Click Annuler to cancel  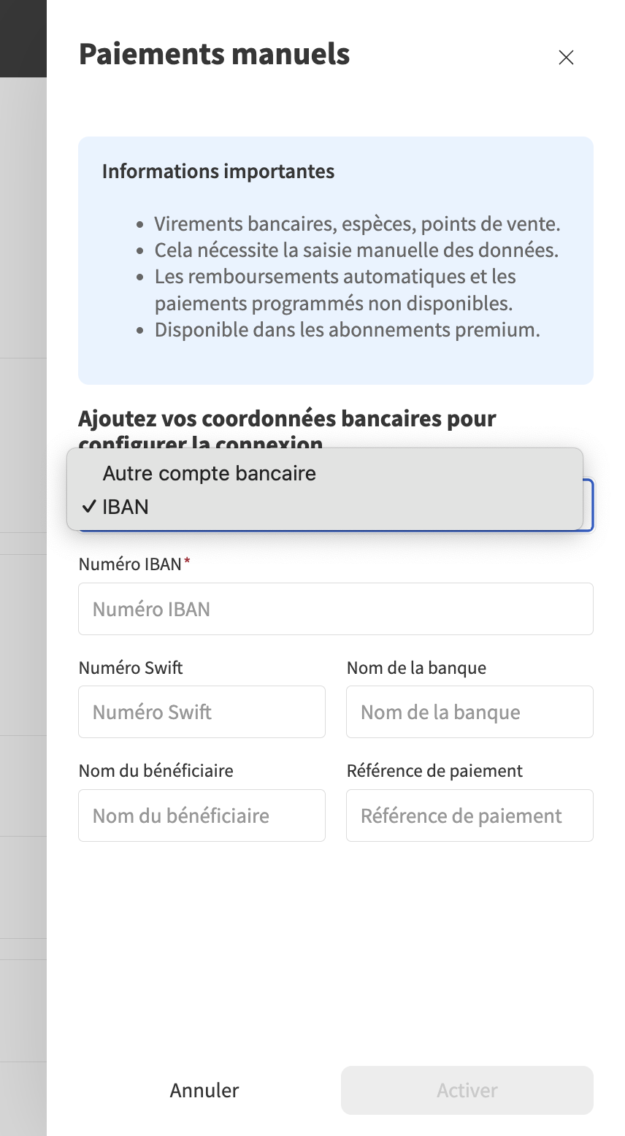[204, 1090]
